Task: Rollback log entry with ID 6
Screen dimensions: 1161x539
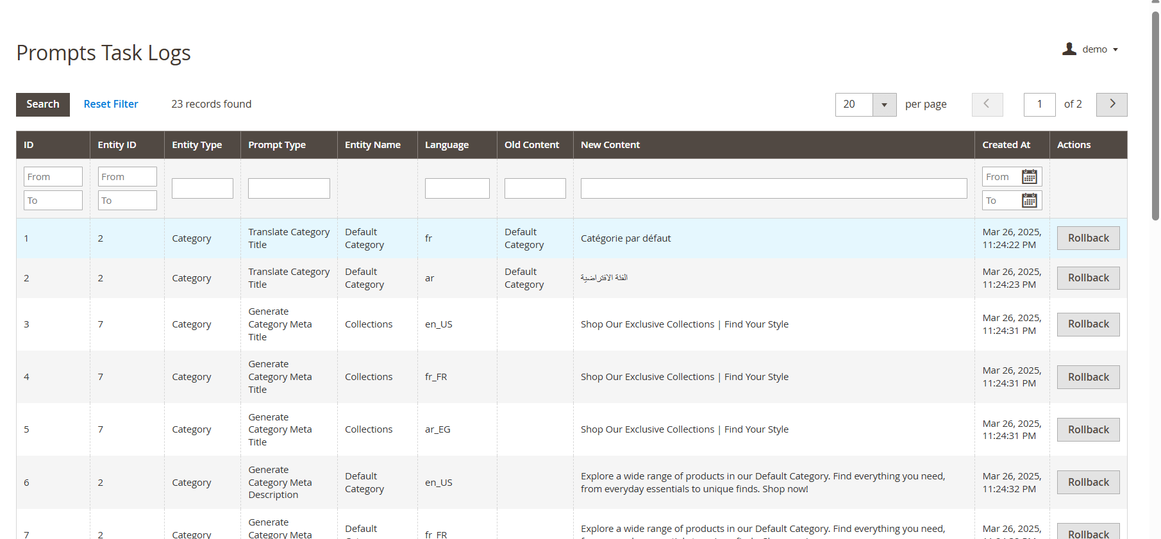Action: [x=1088, y=482]
